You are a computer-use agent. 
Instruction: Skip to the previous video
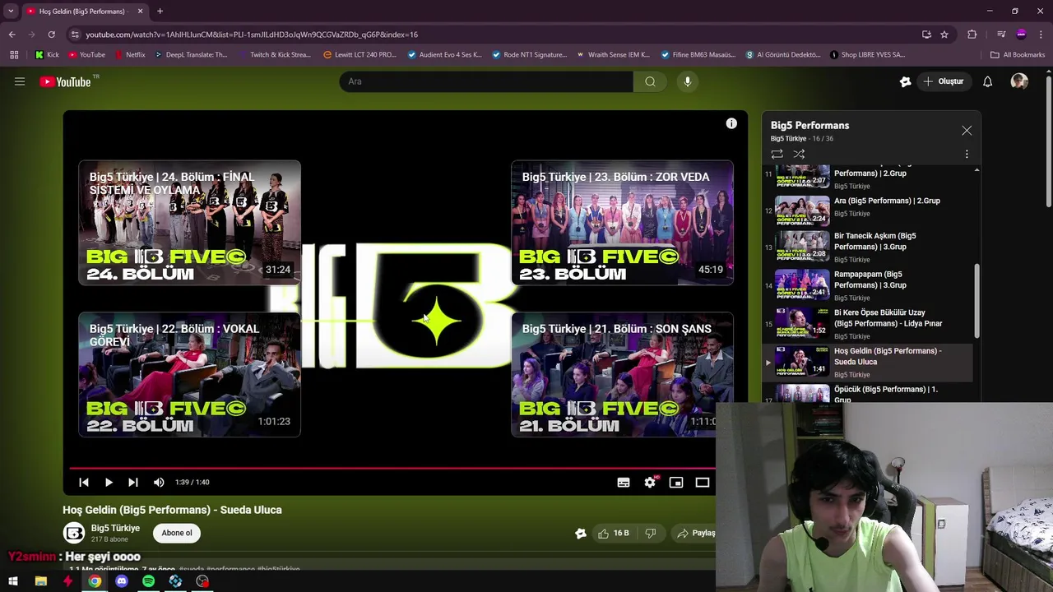click(84, 483)
